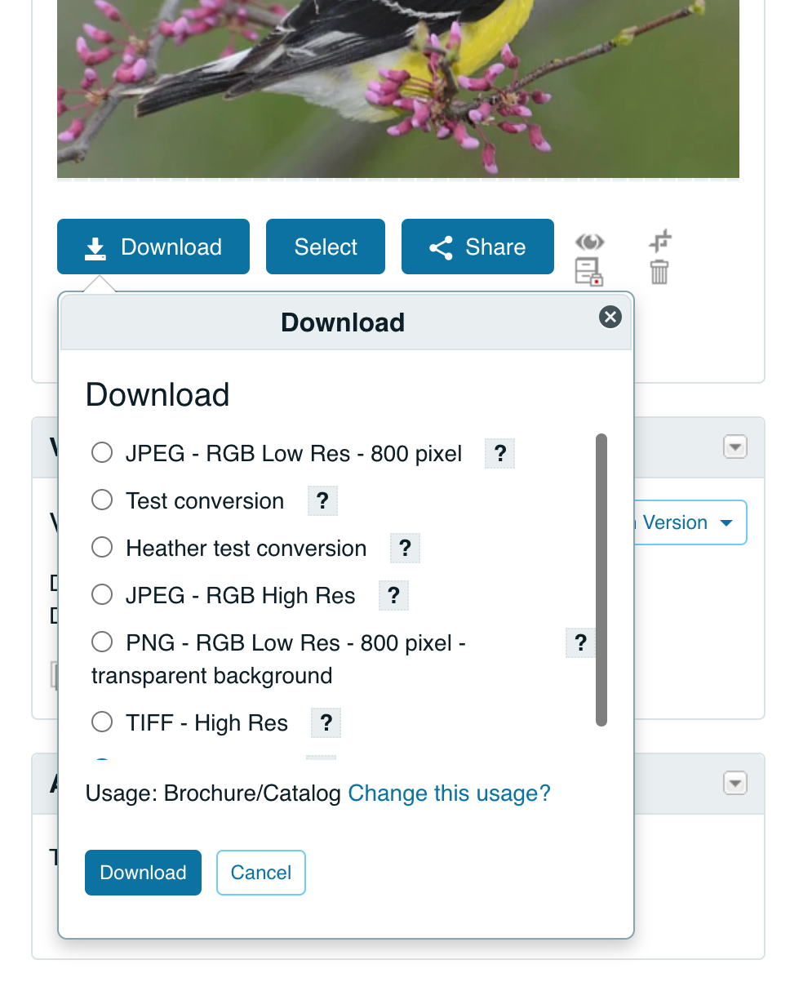Viewport: 790px width, 991px height.
Task: Click the scrollbar in the format list
Action: point(602,581)
